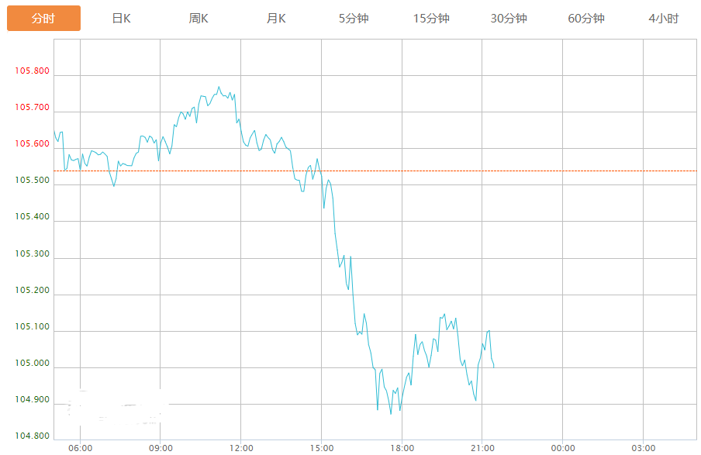The image size is (701, 455).
Task: Select the 105.000 price axis label
Action: click(x=32, y=364)
